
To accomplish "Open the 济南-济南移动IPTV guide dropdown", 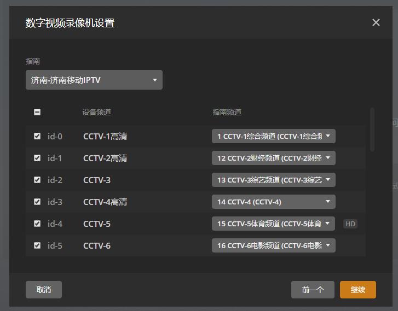I will [94, 80].
